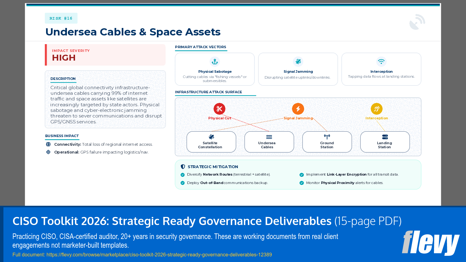This screenshot has height=262, width=466.
Task: Click the 'Undersea Cables & Space Assets' title
Action: pyautogui.click(x=133, y=32)
